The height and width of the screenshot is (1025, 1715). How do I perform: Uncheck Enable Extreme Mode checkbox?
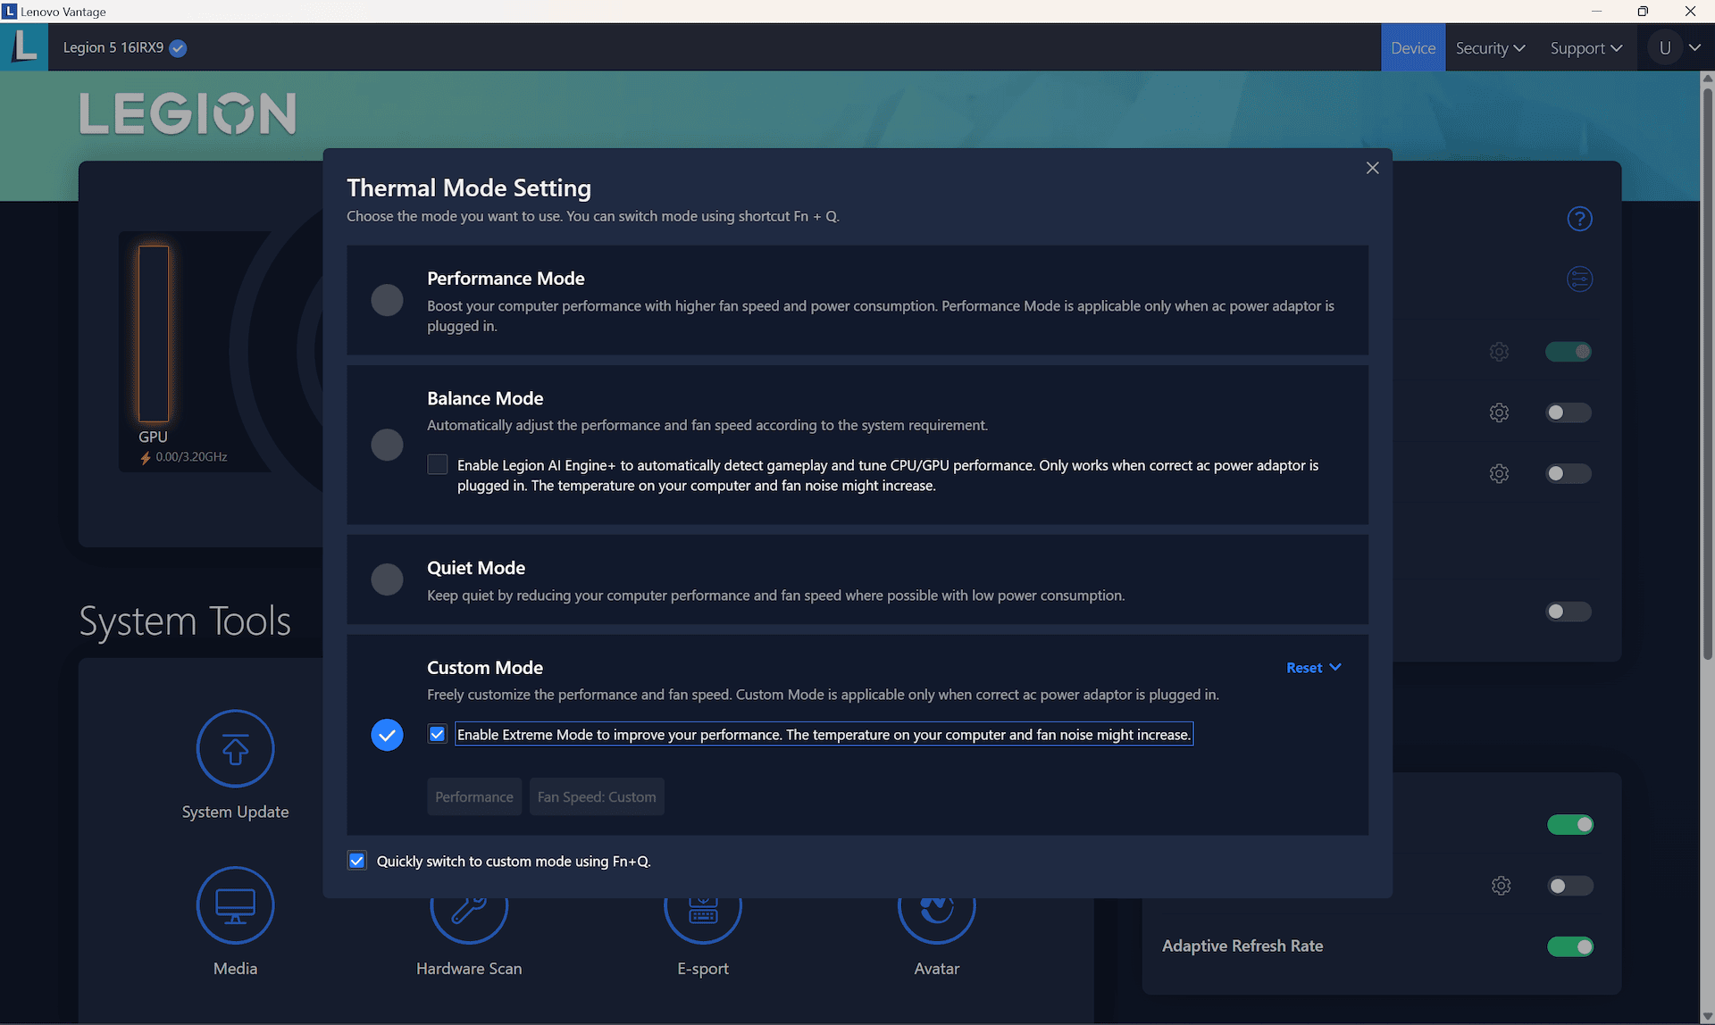point(437,734)
